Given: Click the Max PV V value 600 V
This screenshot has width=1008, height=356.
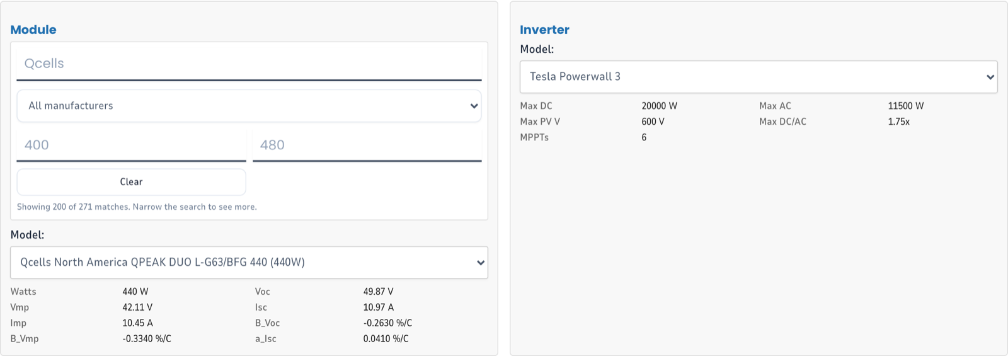Looking at the screenshot, I should click(653, 122).
